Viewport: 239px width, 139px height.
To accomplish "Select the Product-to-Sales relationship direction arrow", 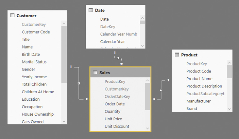I will 161,90.
